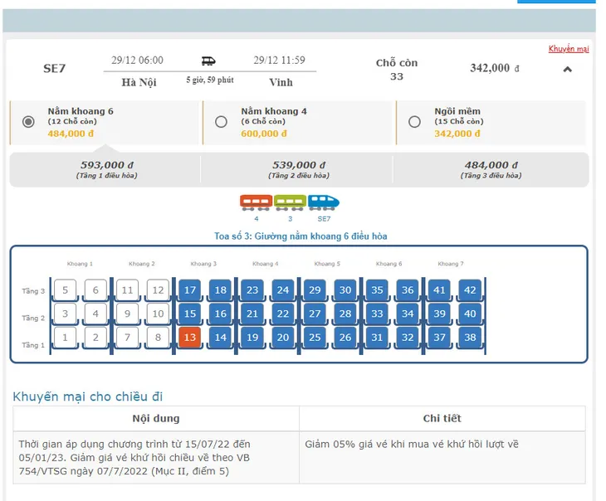Choose the Nằm khoang 4 radio option
The width and height of the screenshot is (606, 501).
pos(221,122)
